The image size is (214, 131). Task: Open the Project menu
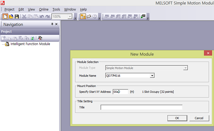coord(9,10)
